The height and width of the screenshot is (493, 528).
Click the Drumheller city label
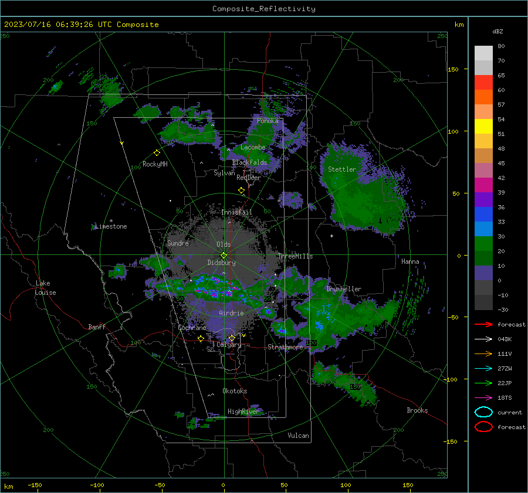[x=344, y=289]
